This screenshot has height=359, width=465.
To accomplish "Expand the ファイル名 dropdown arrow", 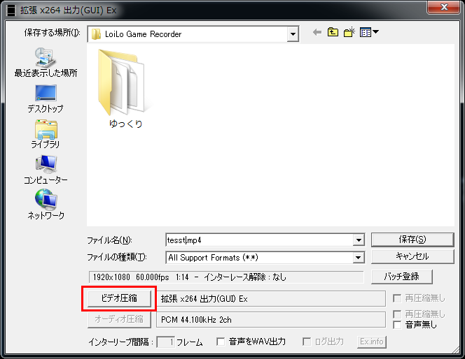I will click(359, 240).
